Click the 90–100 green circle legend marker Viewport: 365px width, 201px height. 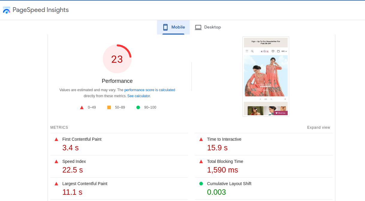pos(138,107)
